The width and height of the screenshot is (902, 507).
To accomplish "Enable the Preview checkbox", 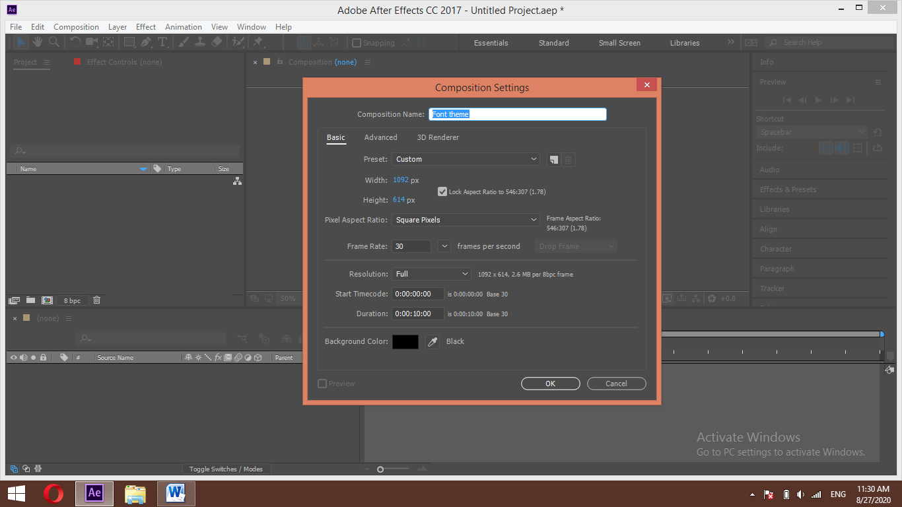I will [x=322, y=383].
